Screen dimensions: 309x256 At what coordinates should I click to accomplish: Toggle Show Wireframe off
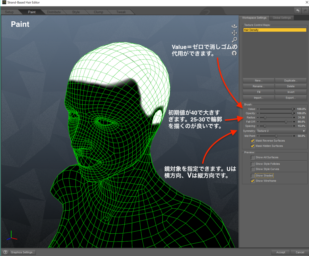coord(253,181)
